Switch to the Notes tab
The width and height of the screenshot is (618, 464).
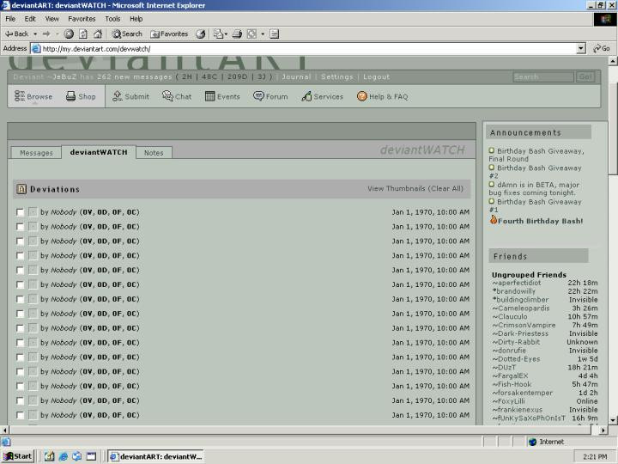pyautogui.click(x=154, y=153)
